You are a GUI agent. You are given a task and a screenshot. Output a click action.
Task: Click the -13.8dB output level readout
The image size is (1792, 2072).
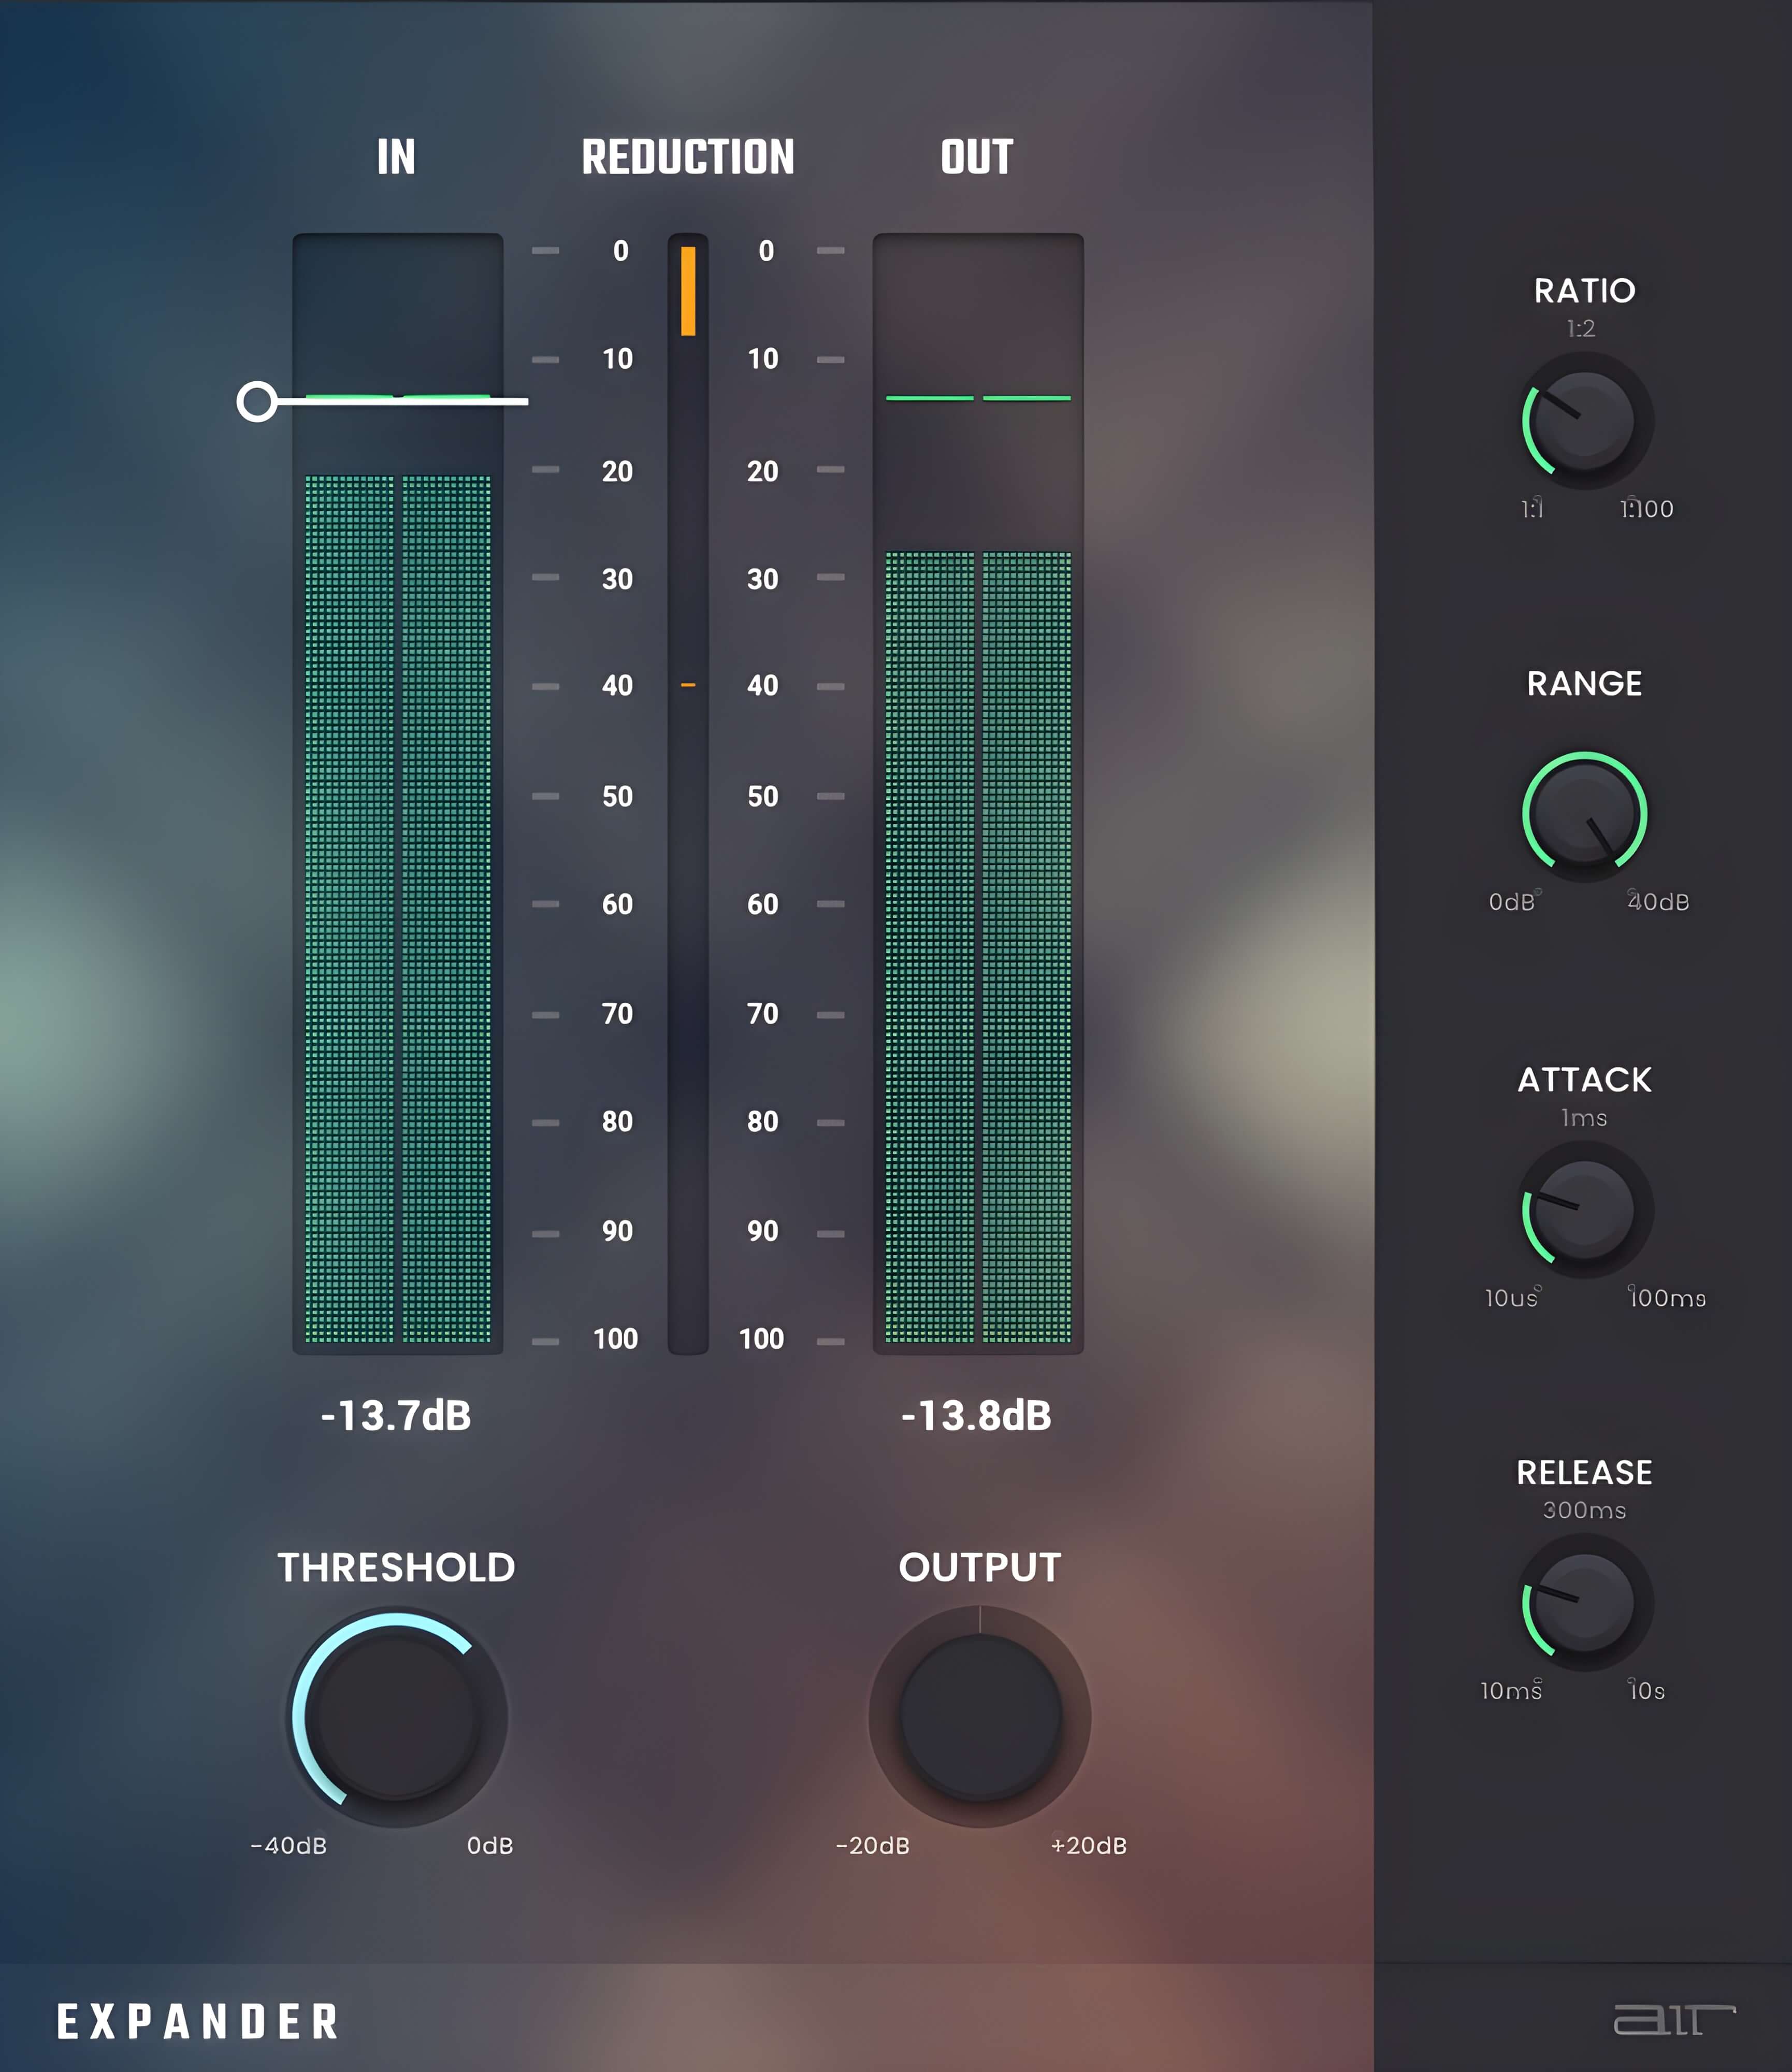[x=976, y=1415]
